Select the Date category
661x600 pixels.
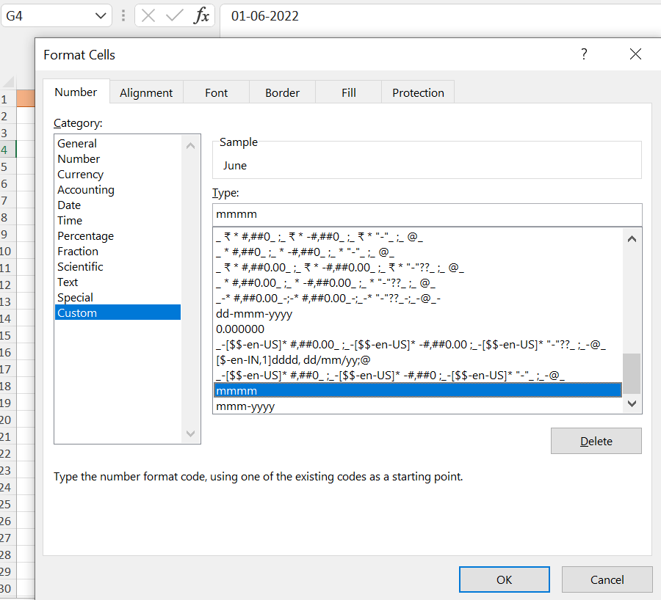click(x=118, y=205)
